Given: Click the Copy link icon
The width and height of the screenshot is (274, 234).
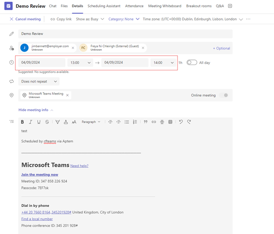Looking at the screenshot, I should pos(53,19).
